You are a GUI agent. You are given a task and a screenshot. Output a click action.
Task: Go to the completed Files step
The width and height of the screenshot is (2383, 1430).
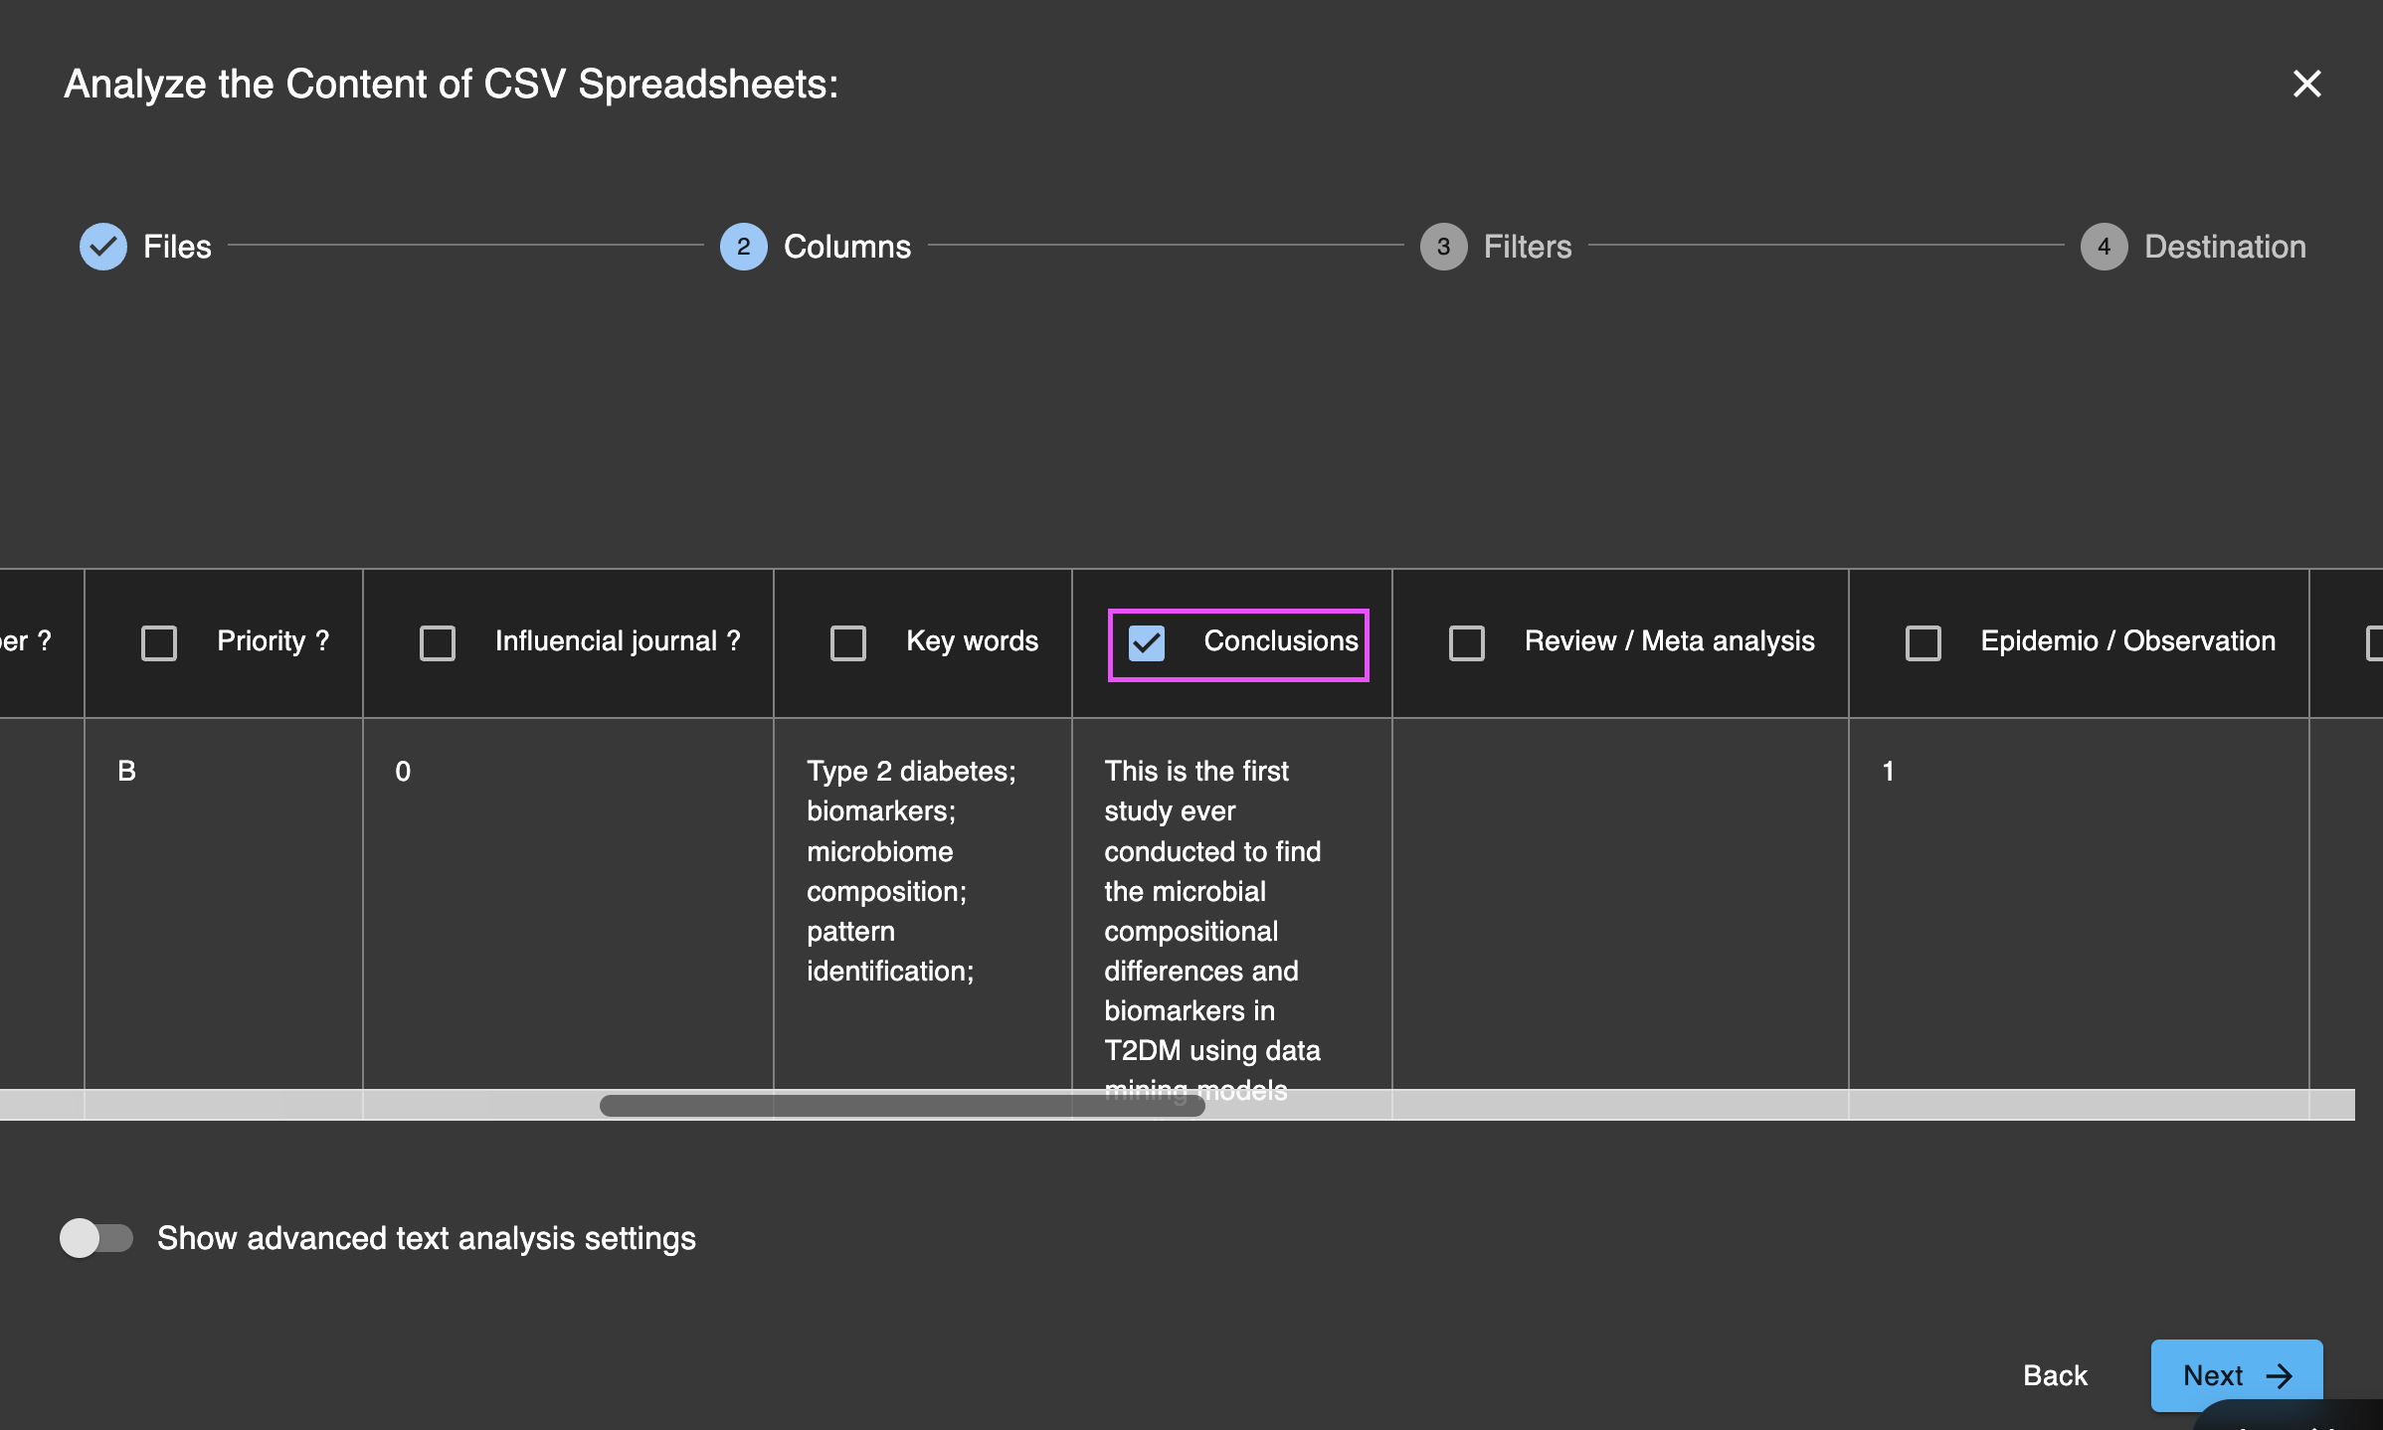[x=145, y=247]
